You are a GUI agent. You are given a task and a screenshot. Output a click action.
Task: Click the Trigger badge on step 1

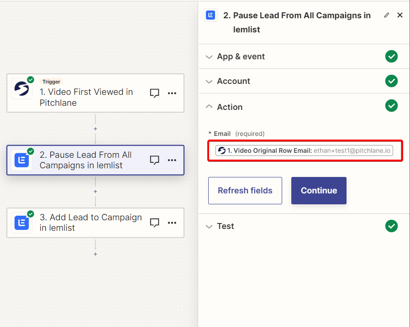pyautogui.click(x=51, y=82)
